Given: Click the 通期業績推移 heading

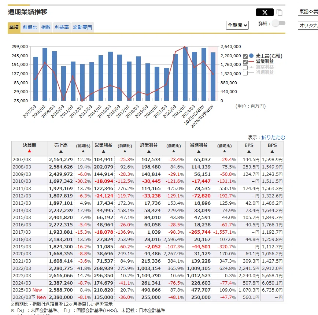Looking at the screenshot, I should (27, 12).
